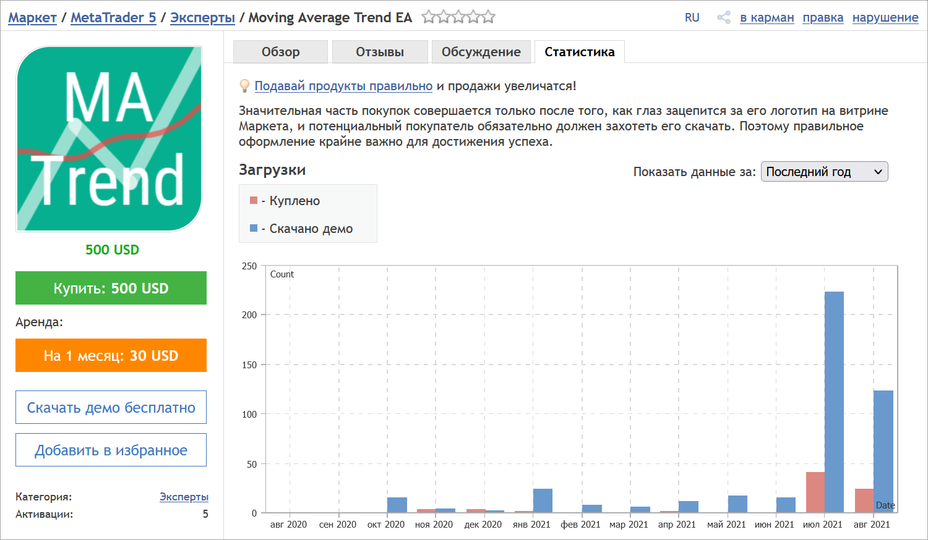The width and height of the screenshot is (928, 540).
Task: Click the red июл 2021 purchased bar
Action: (x=815, y=492)
